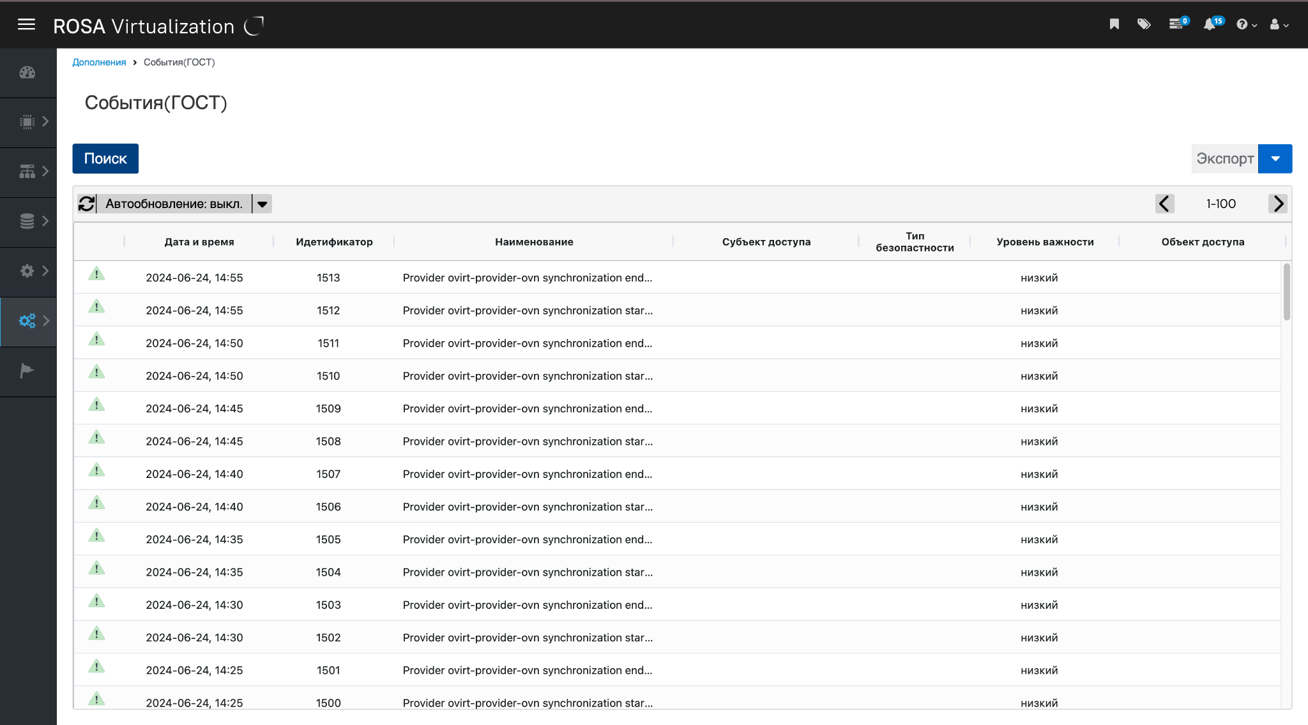This screenshot has height=725, width=1308.
Task: Click the Дополнения breadcrumb link
Action: [x=99, y=63]
